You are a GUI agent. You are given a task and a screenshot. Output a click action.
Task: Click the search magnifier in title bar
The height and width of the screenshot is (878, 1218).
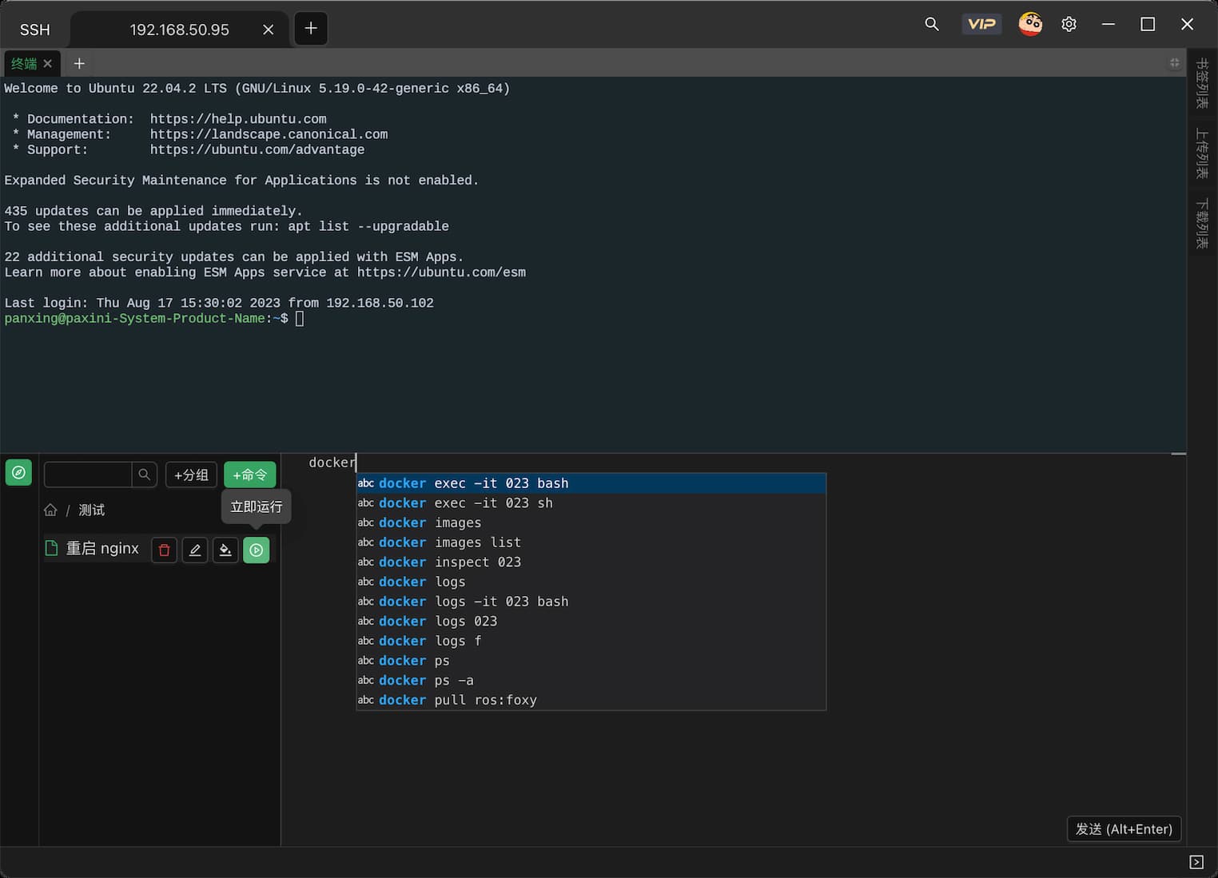[x=932, y=25]
